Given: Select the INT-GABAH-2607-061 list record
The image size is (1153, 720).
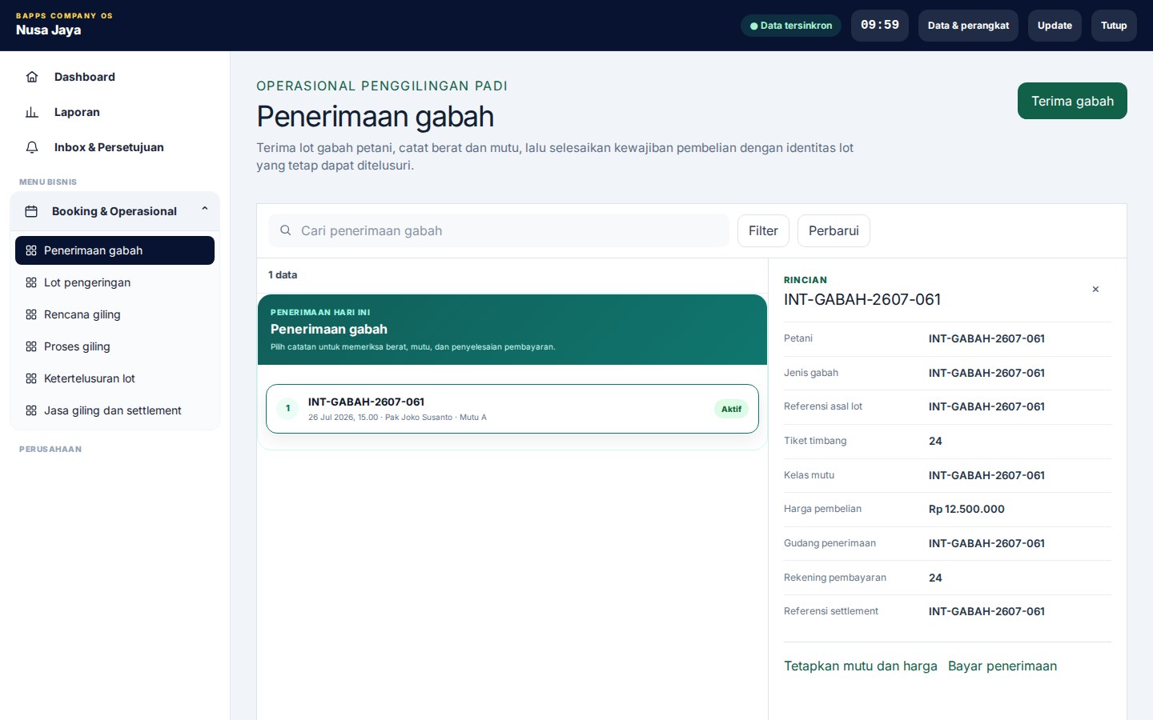Looking at the screenshot, I should point(512,409).
